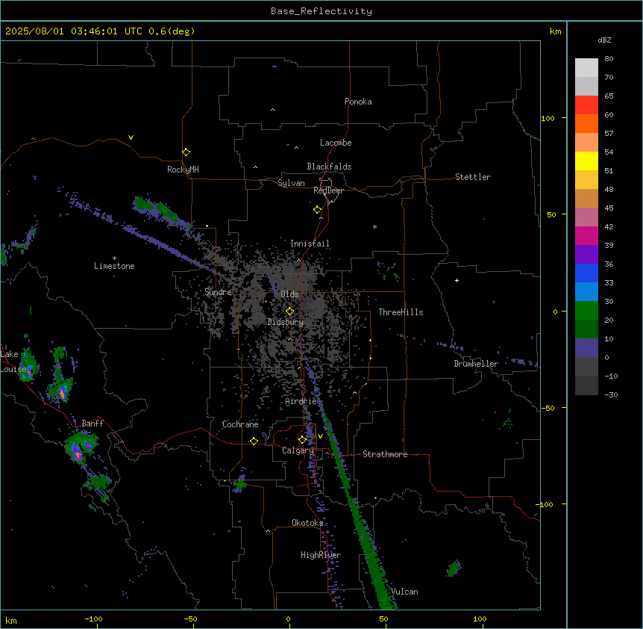The width and height of the screenshot is (643, 629).
Task: Click the 80 value on dBZ scale
Action: [x=609, y=59]
